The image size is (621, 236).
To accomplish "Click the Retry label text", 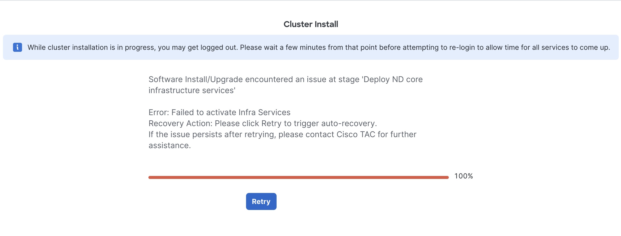I will pos(261,201).
